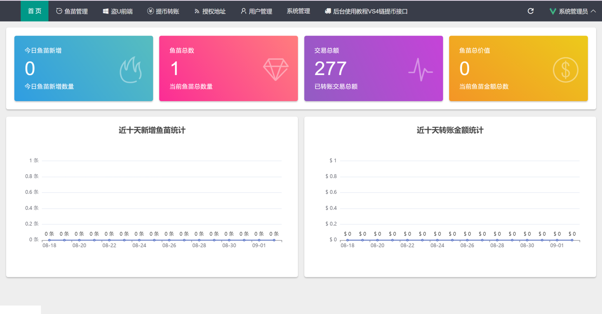
Task: Click the Windows icon next to 盗U前端
Action: (x=106, y=11)
